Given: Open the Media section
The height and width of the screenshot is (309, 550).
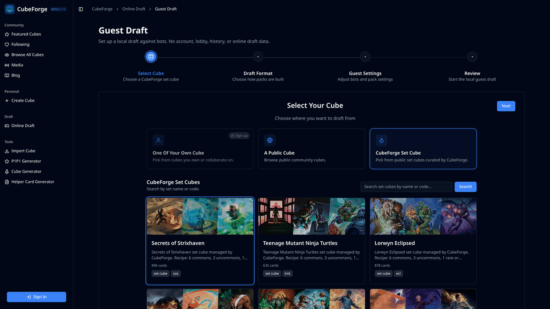Looking at the screenshot, I should (x=36, y=65).
